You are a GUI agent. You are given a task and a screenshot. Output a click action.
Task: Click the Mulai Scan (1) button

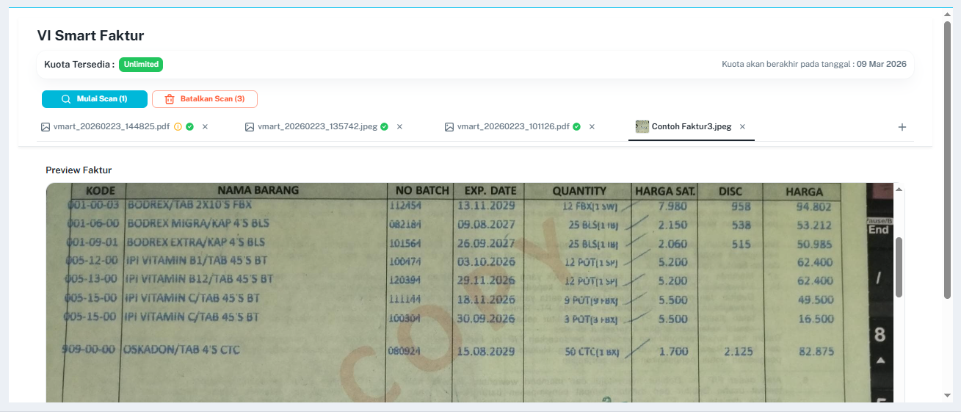(95, 99)
